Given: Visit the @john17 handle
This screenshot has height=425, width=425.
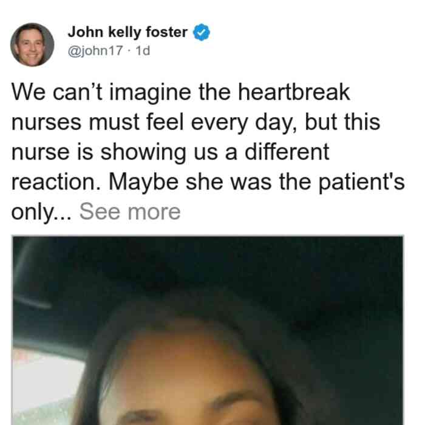Looking at the screenshot, I should click(95, 50).
